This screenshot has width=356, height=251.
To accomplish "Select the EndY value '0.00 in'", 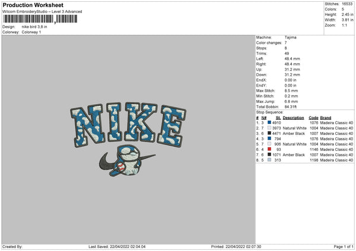I will click(x=290, y=85).
